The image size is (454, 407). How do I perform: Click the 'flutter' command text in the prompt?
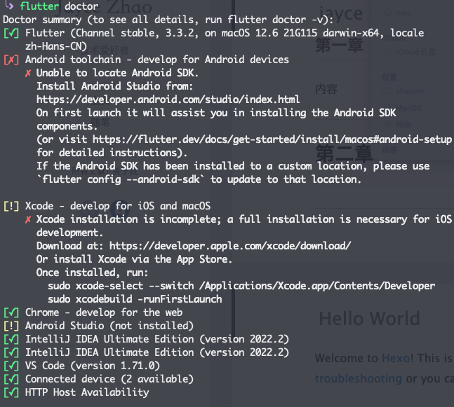point(39,6)
